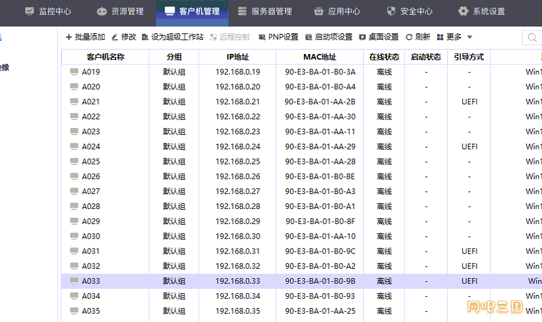
Task: Open 启动项设置 from the toolbar
Action: tap(328, 37)
